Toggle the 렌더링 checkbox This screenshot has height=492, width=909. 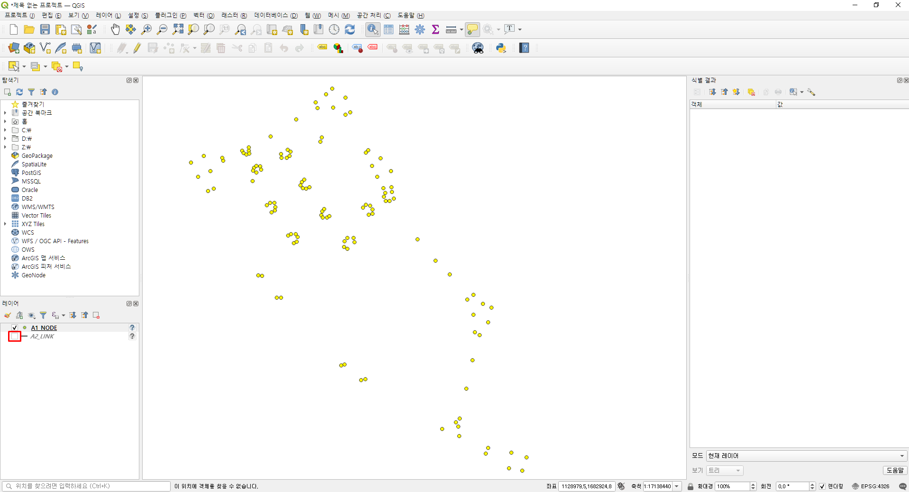click(x=822, y=486)
